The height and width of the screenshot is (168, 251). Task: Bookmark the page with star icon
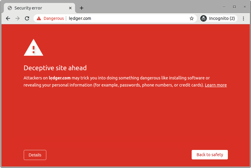pyautogui.click(x=192, y=19)
